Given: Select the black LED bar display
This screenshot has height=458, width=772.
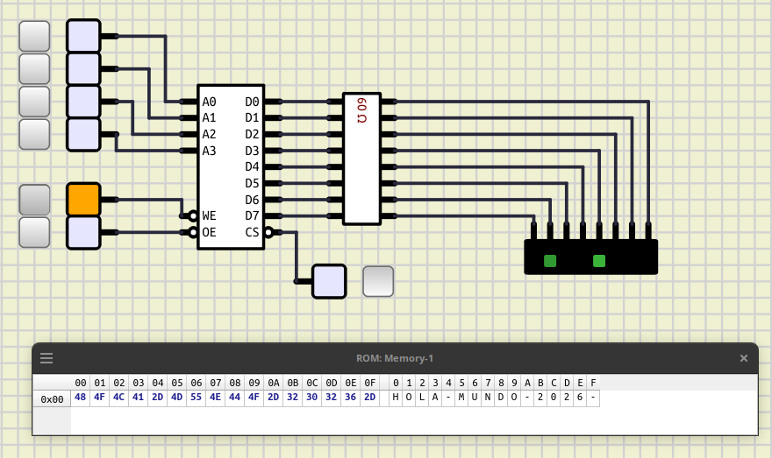Looking at the screenshot, I should [590, 257].
